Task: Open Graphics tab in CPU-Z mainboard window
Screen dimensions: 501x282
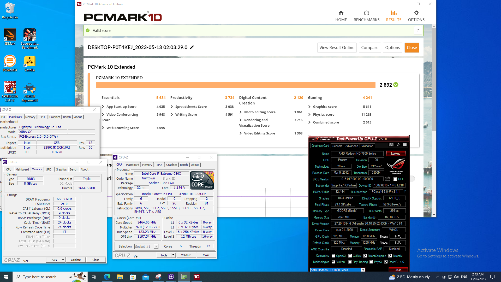Action: (55, 117)
